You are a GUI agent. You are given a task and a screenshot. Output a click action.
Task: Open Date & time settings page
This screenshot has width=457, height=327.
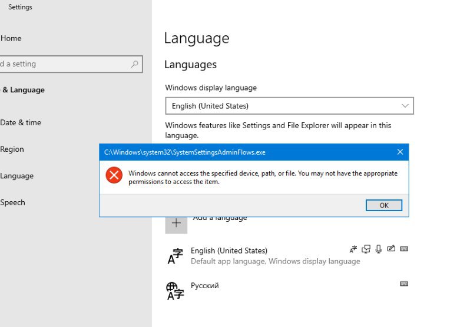(x=21, y=122)
